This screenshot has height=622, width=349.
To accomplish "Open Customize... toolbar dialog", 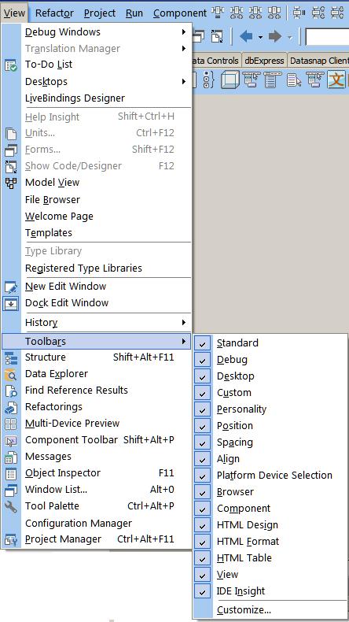I will coord(244,609).
